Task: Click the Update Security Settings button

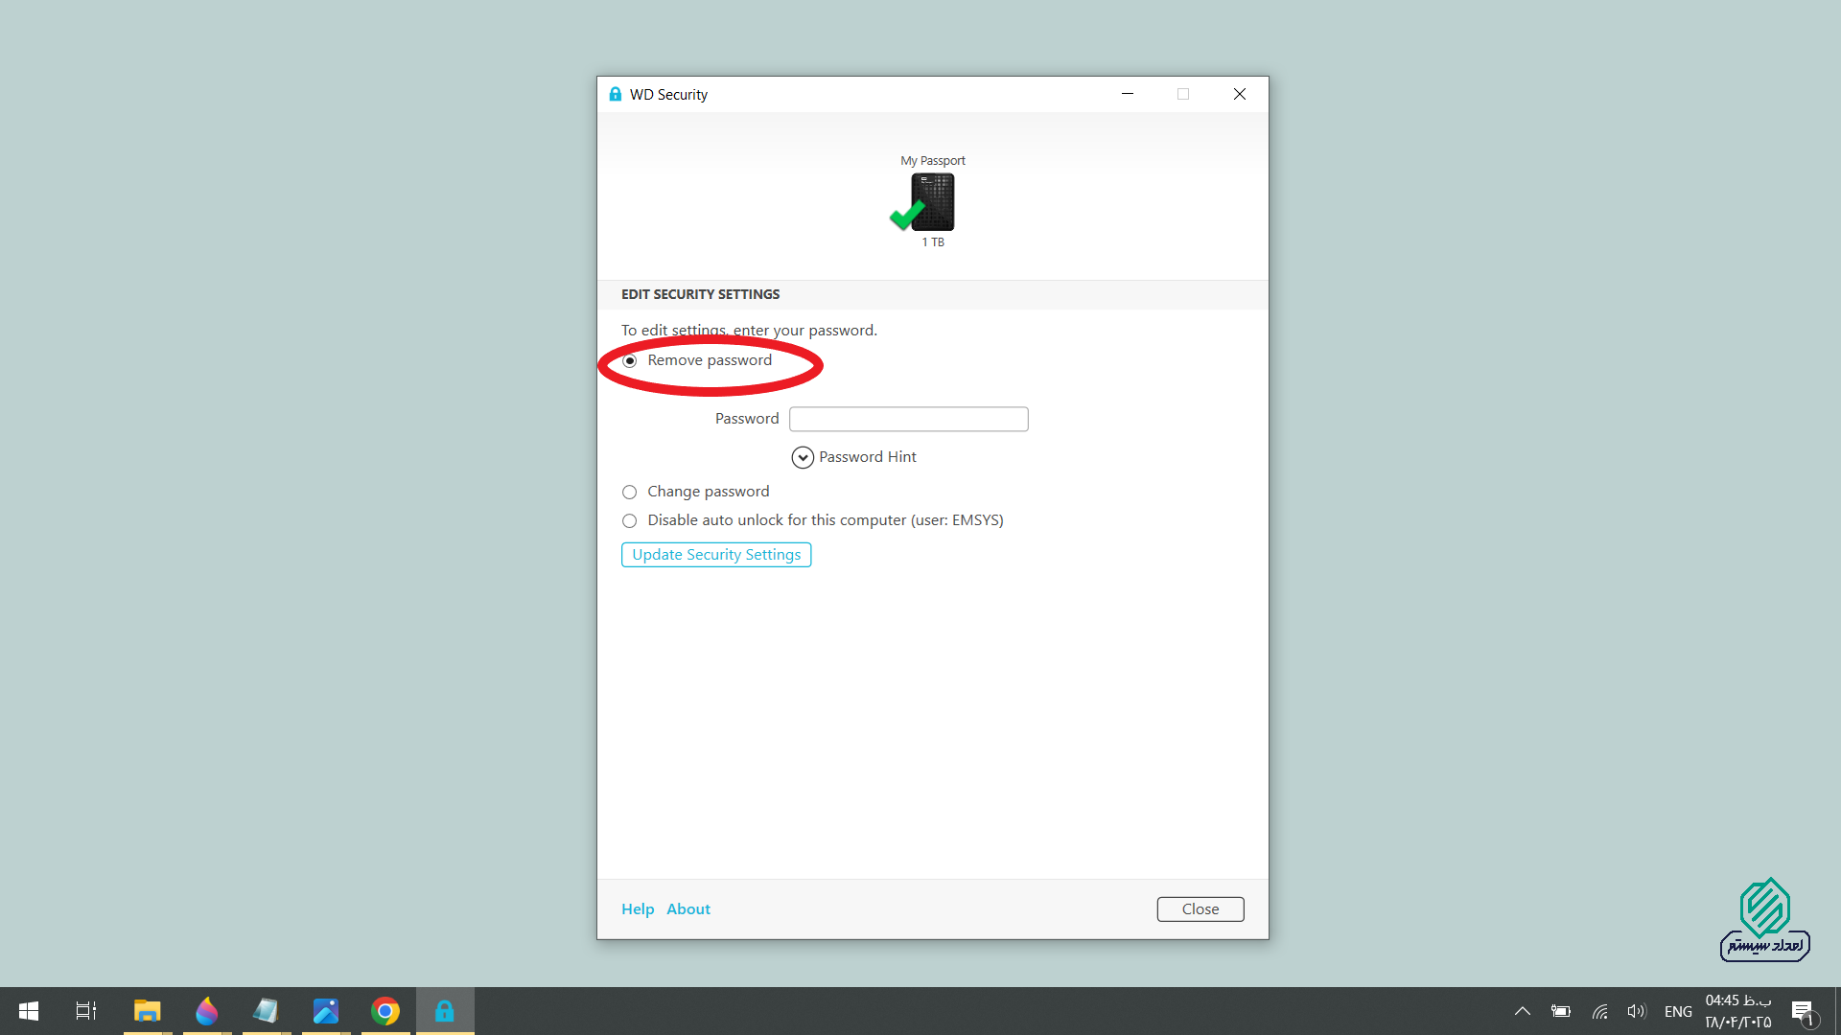Action: pos(716,555)
